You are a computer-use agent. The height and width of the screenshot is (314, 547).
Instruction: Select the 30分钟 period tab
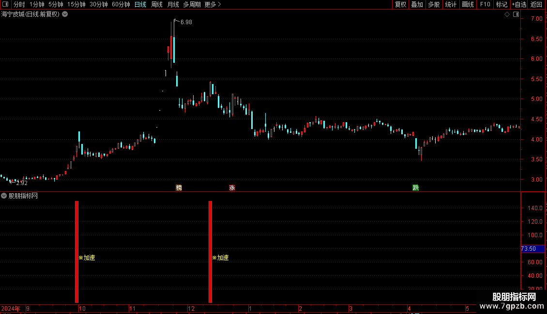coord(99,4)
